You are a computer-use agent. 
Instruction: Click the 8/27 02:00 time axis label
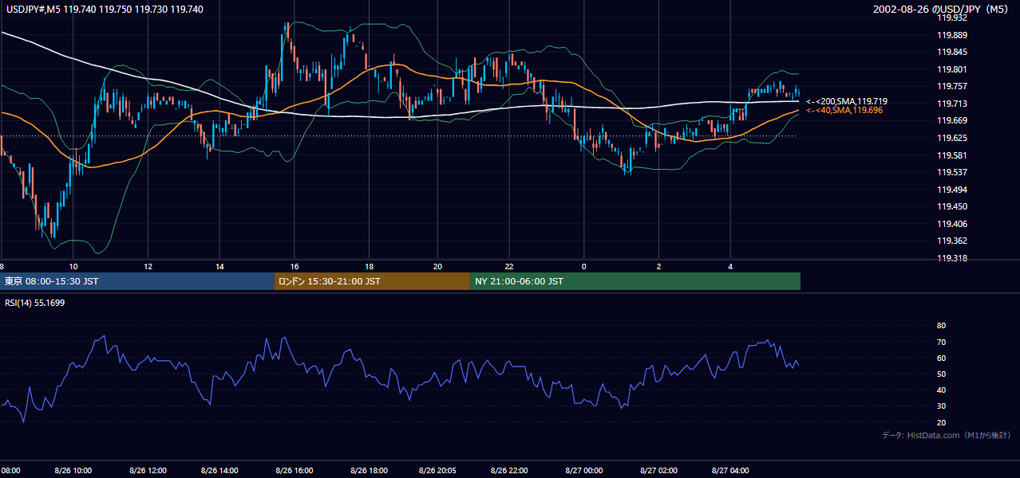pyautogui.click(x=658, y=470)
